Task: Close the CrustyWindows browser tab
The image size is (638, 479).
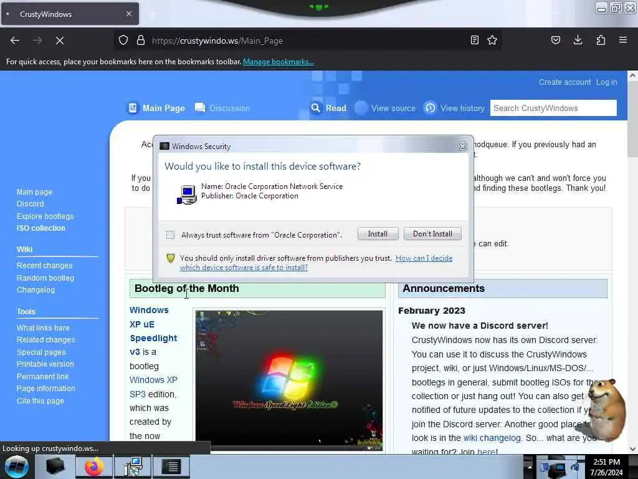Action: pos(128,14)
